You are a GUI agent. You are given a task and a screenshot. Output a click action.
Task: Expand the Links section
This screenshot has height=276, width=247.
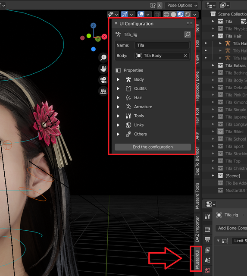click(x=118, y=125)
